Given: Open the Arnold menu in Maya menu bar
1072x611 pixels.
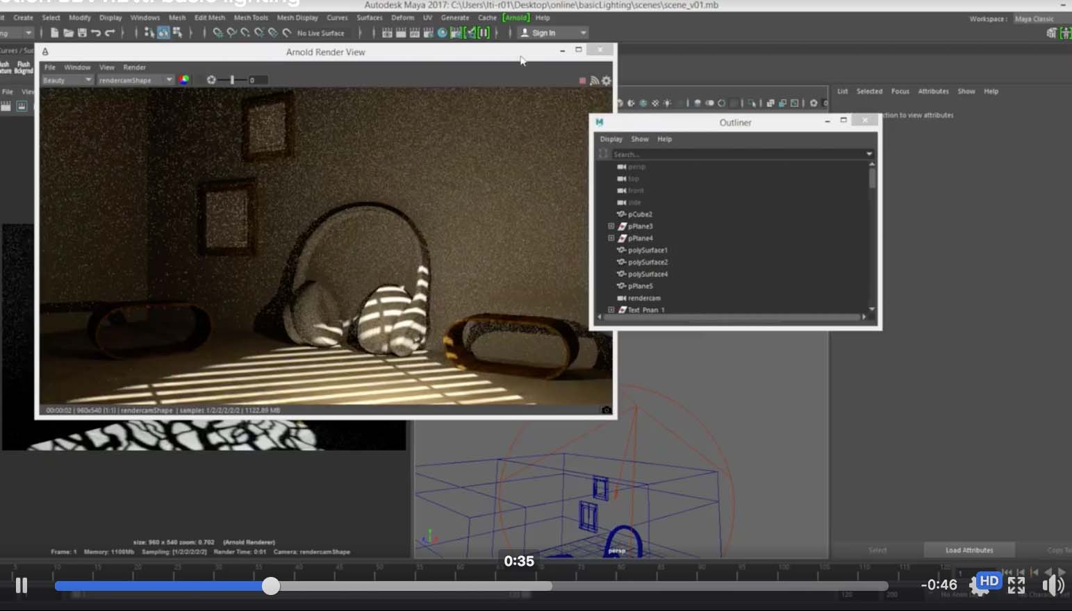Looking at the screenshot, I should tap(516, 17).
